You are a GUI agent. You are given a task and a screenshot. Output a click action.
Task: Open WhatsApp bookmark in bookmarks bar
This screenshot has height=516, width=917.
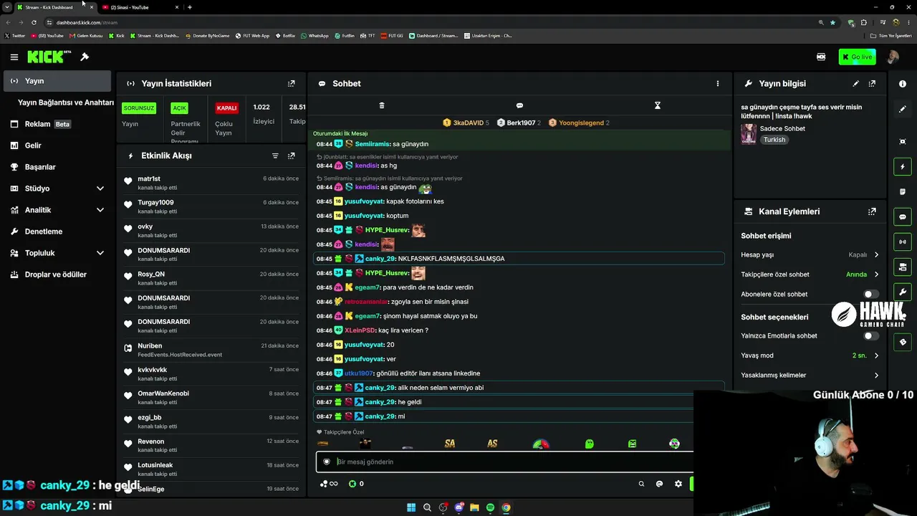pos(315,36)
